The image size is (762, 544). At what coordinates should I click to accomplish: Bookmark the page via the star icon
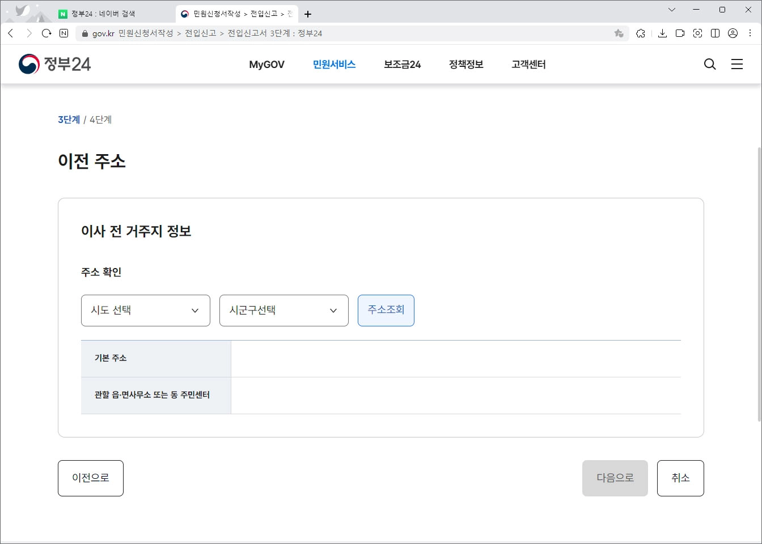tap(618, 33)
